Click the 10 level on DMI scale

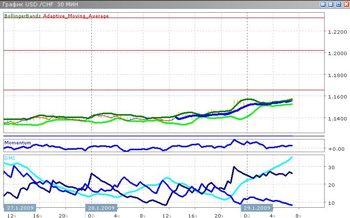[331, 203]
